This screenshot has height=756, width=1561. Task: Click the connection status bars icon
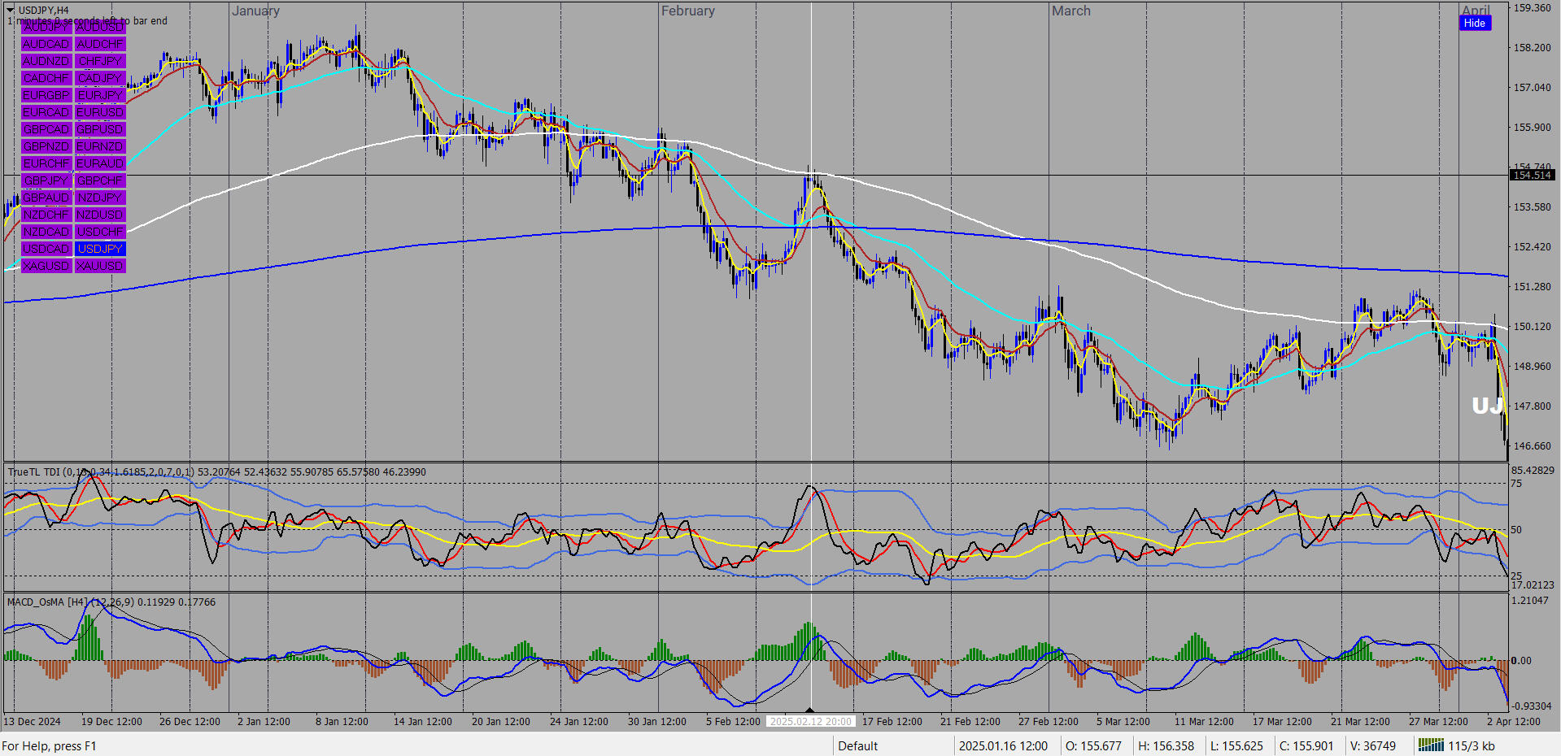1431,745
